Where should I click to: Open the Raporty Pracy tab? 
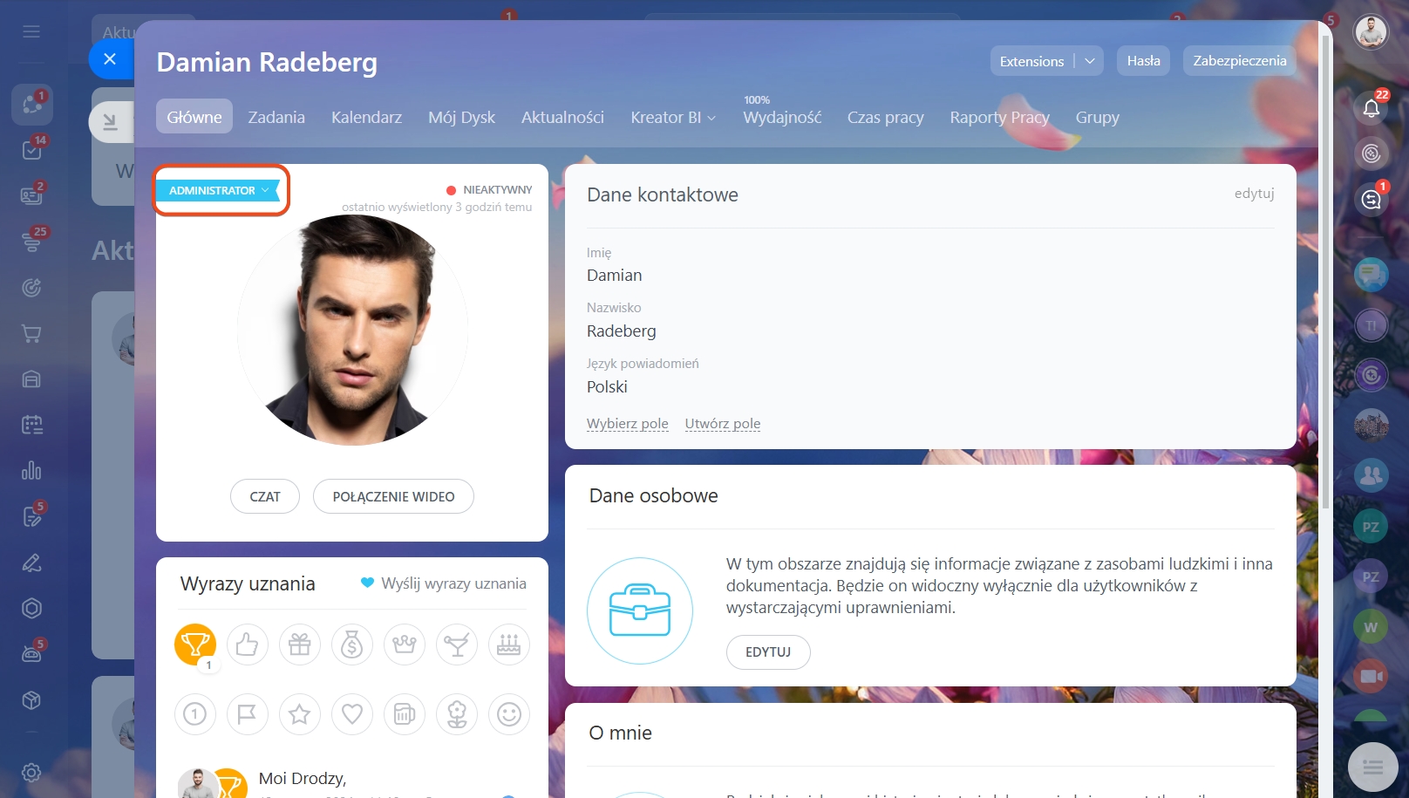point(999,117)
